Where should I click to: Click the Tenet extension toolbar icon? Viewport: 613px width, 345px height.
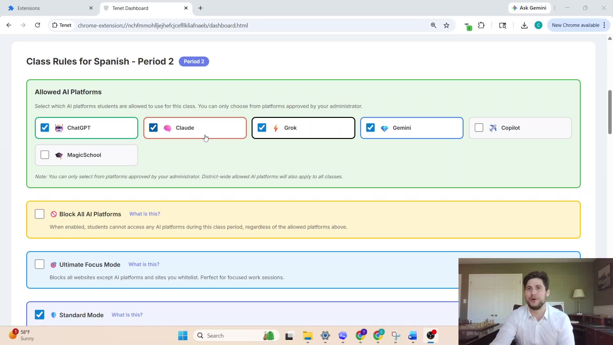pos(468,26)
